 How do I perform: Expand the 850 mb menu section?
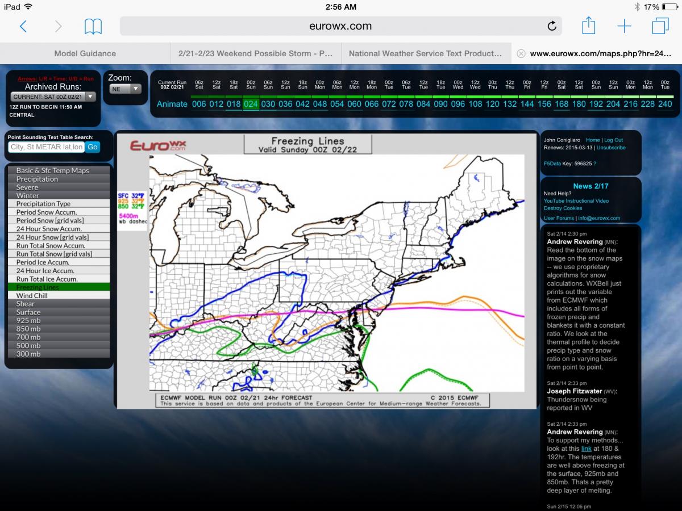pyautogui.click(x=59, y=329)
